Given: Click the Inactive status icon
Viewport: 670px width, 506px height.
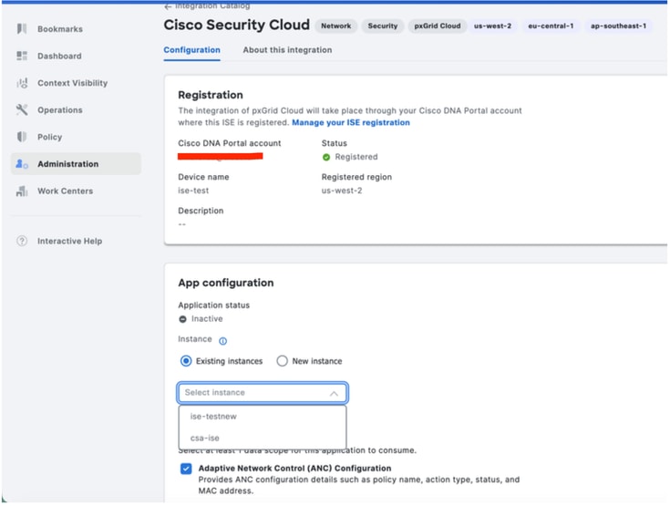Looking at the screenshot, I should tap(182, 319).
